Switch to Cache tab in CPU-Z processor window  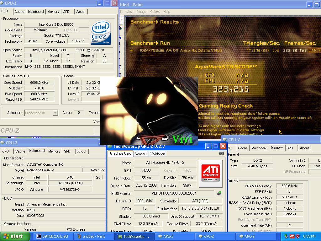(x=19, y=12)
